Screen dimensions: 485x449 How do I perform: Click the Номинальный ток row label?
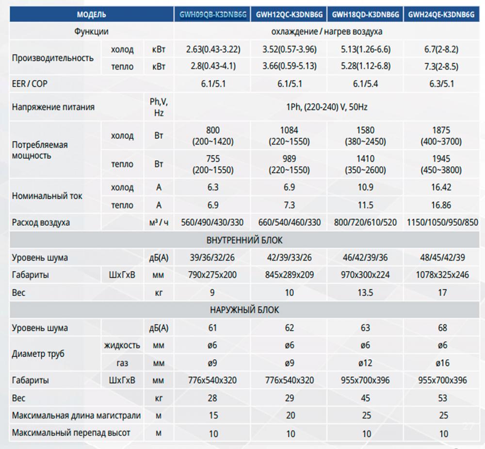tap(47, 196)
